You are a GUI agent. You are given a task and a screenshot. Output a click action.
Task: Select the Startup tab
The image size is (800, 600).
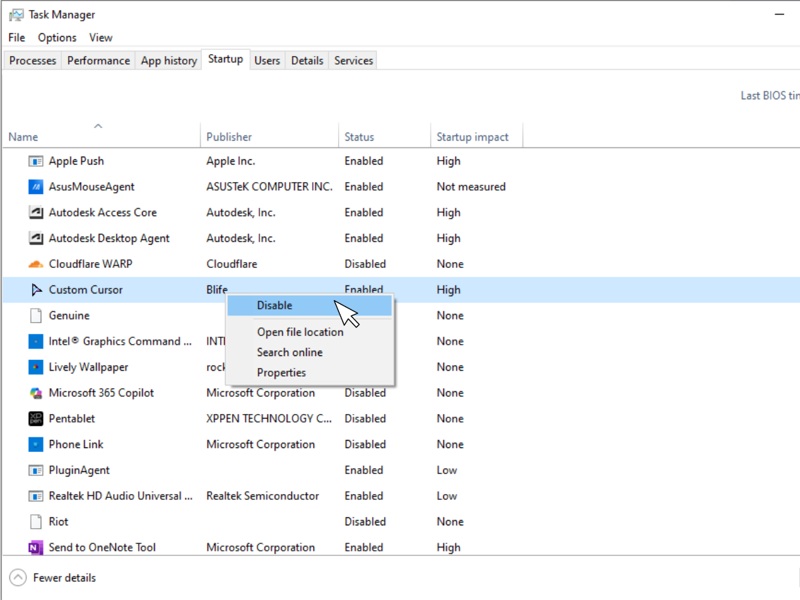click(225, 59)
